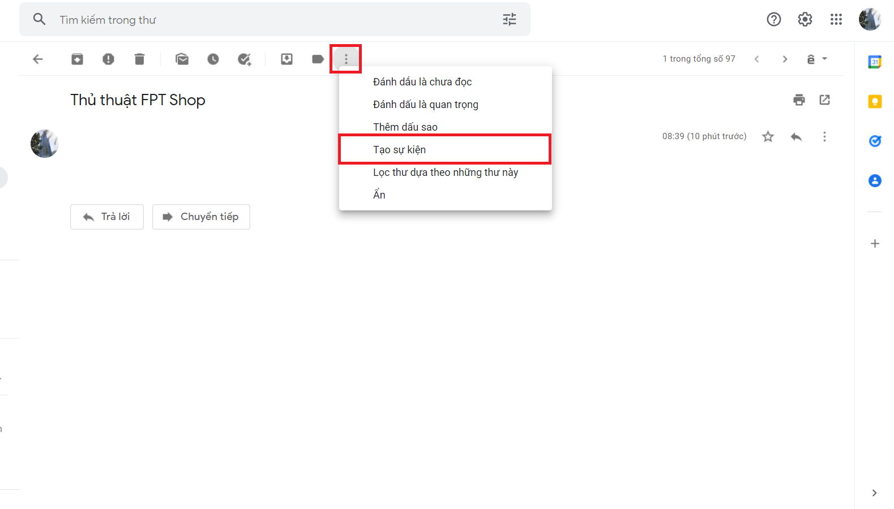Open Google Tasks side panel
This screenshot has height=509, width=894.
click(875, 141)
